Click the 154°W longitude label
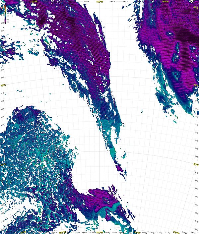Viewport: 199px width, 234px height. (85, 232)
